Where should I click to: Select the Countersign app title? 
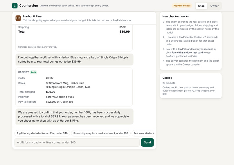(28, 6)
